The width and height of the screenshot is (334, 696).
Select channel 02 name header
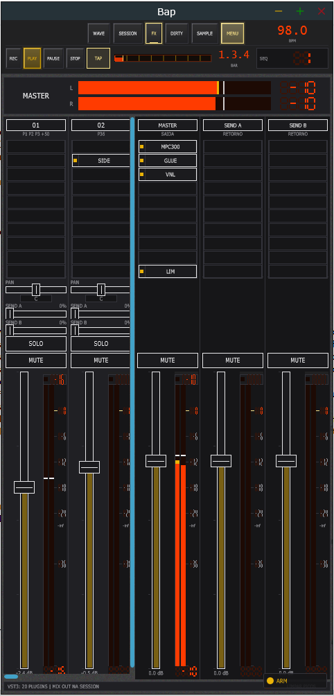coord(100,125)
